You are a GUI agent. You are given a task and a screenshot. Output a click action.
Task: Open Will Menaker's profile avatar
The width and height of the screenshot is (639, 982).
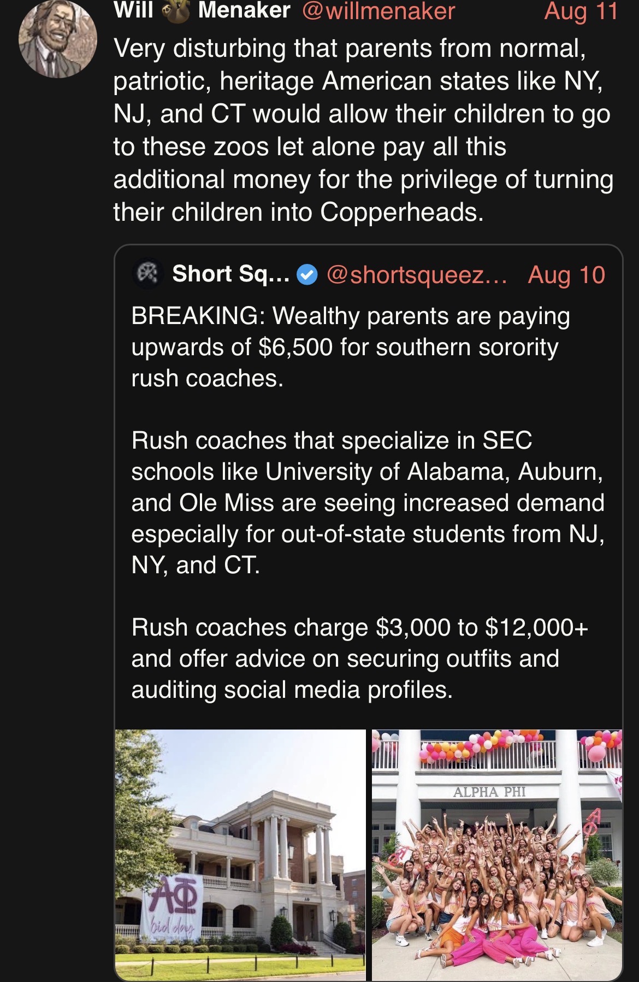click(x=57, y=39)
